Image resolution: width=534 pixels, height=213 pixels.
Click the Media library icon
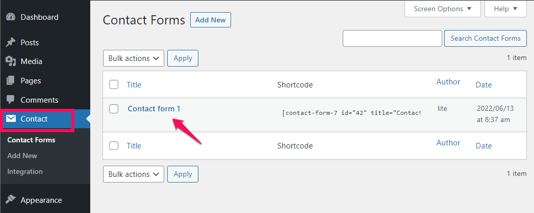click(x=11, y=62)
